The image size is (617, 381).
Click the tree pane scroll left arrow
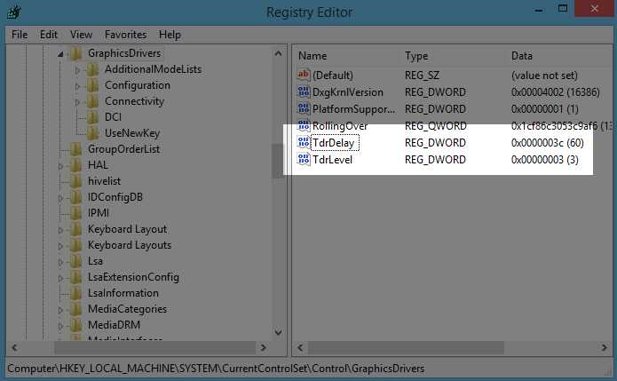[x=14, y=347]
